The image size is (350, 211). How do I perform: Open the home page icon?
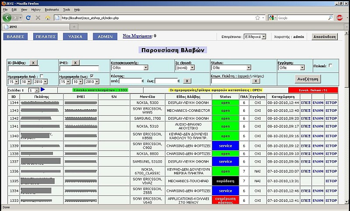click(48, 18)
